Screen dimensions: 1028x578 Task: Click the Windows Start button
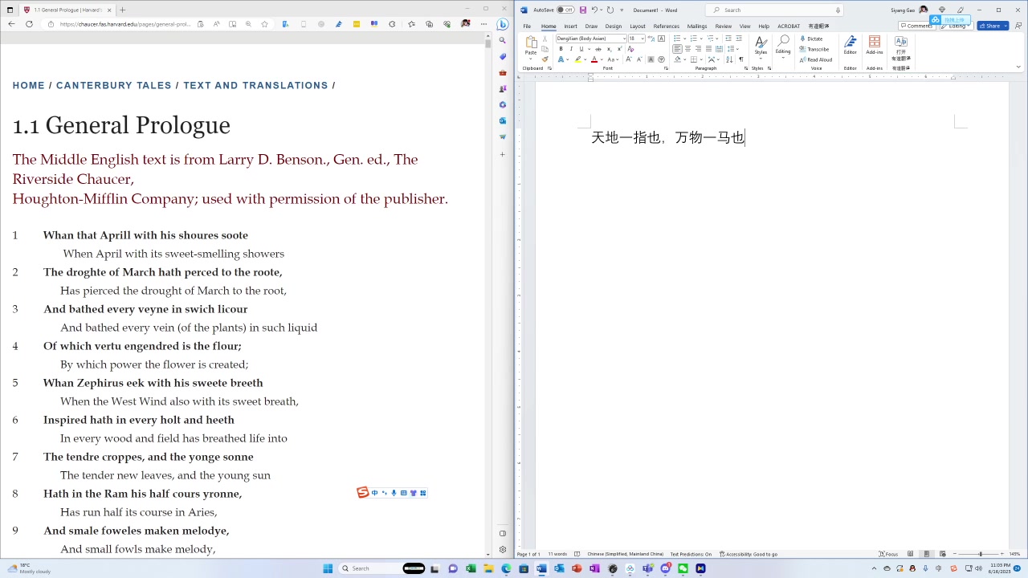[328, 568]
